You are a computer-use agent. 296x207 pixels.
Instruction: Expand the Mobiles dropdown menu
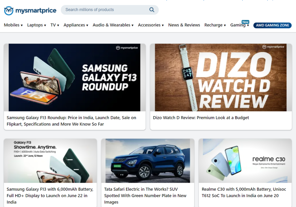click(13, 25)
